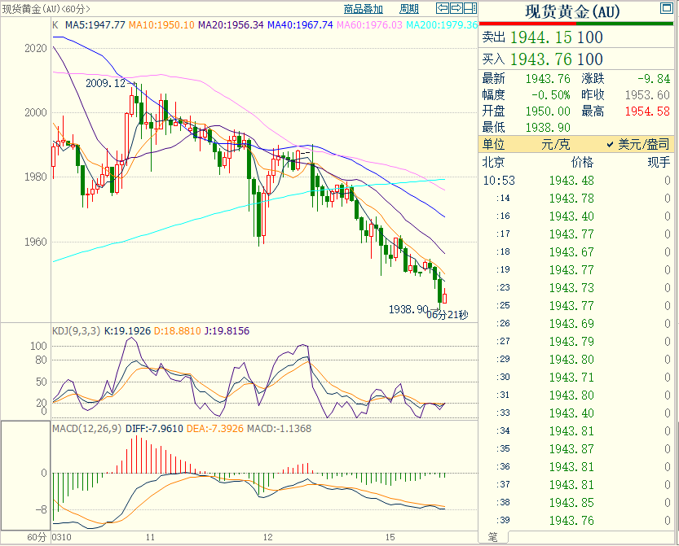Click the 涨跌 value -9.84

(x=654, y=79)
